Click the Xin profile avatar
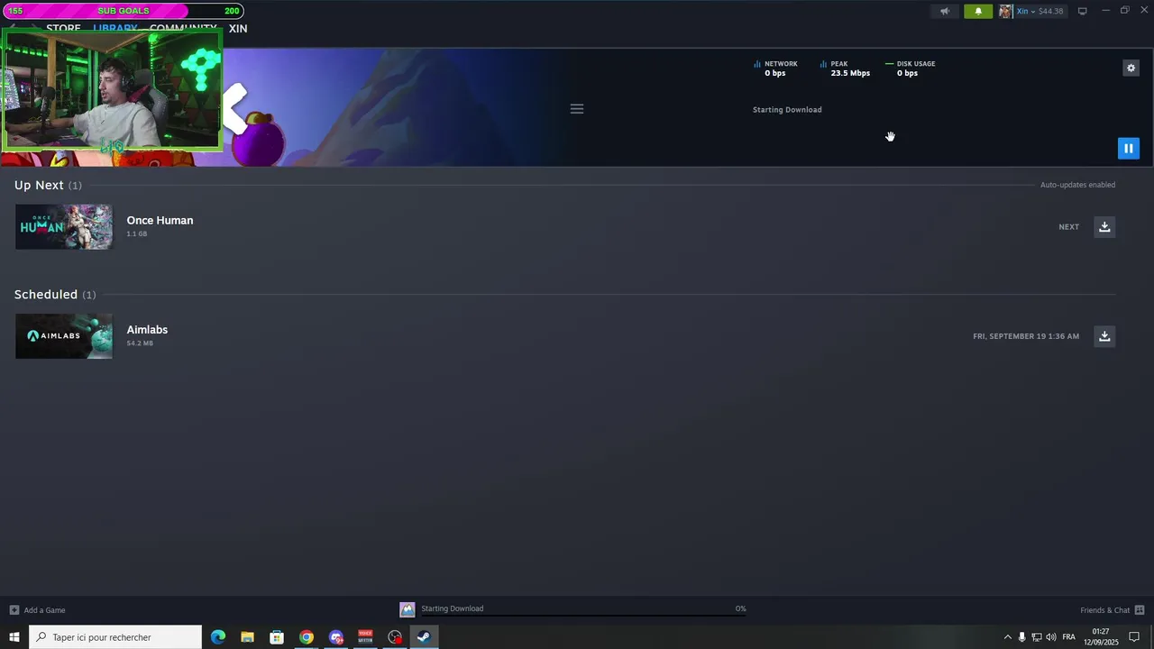Screen dimensions: 1154x649 1005,11
